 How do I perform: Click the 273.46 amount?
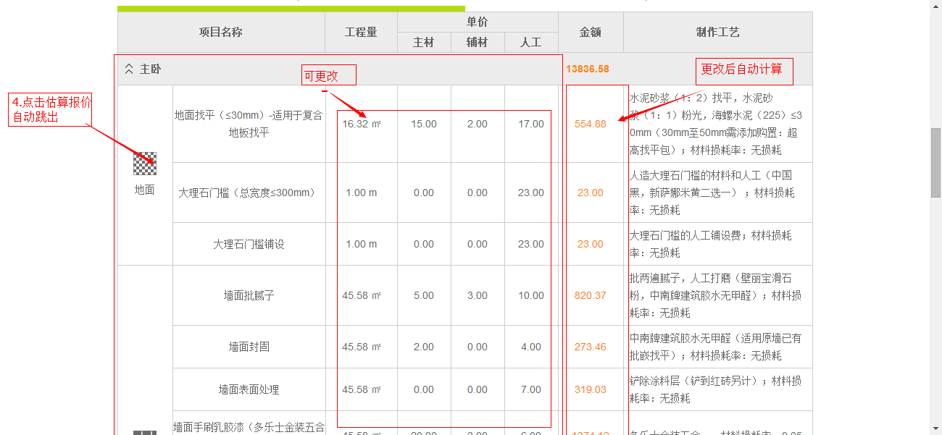(x=591, y=347)
